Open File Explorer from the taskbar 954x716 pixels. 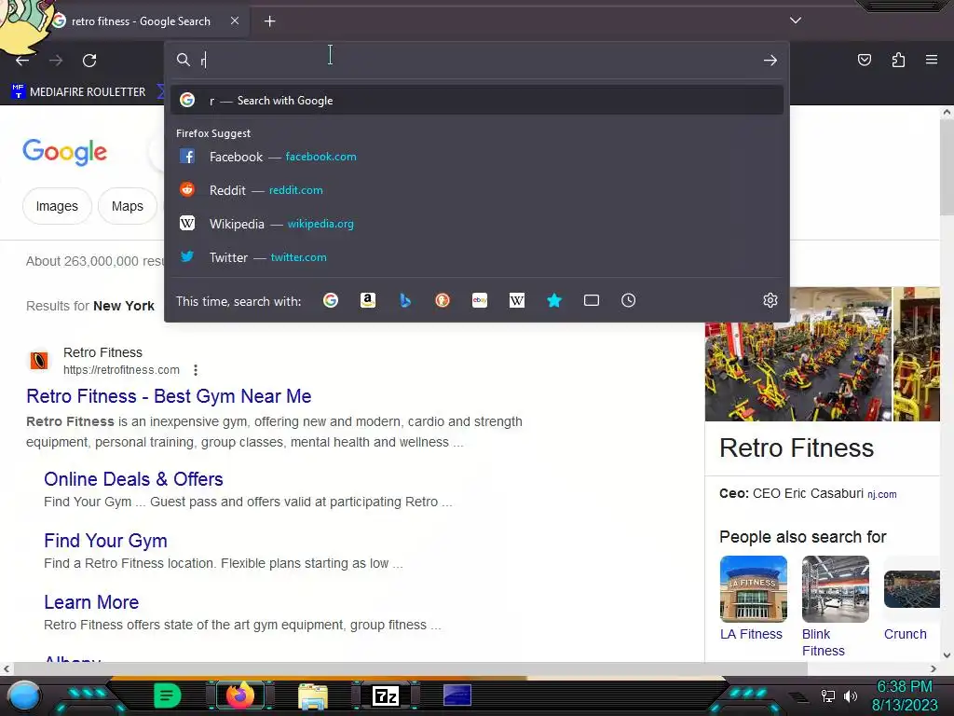pyautogui.click(x=313, y=695)
